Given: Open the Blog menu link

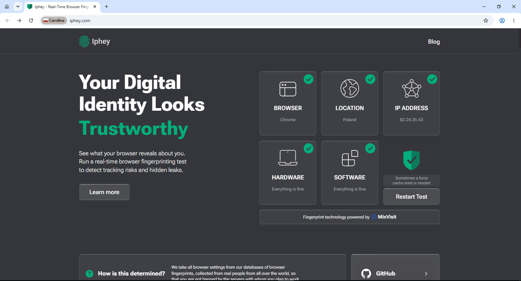Looking at the screenshot, I should click(434, 42).
